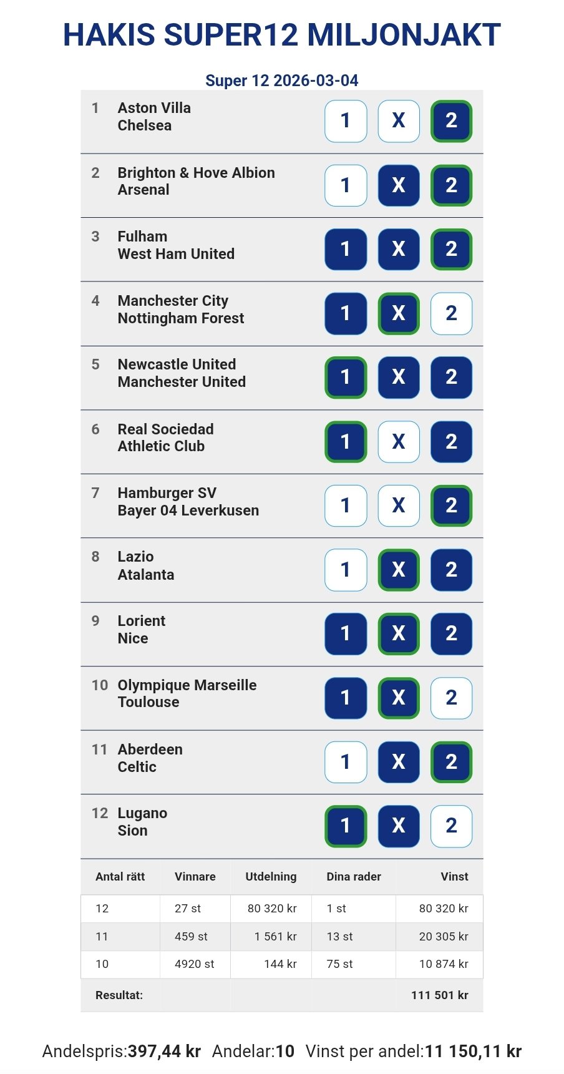This screenshot has width=564, height=1074.
Task: Toggle the 2 pick for Brighton–Arsenal match
Action: (451, 185)
